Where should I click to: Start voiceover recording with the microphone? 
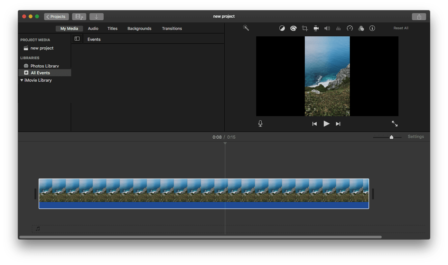pos(260,123)
